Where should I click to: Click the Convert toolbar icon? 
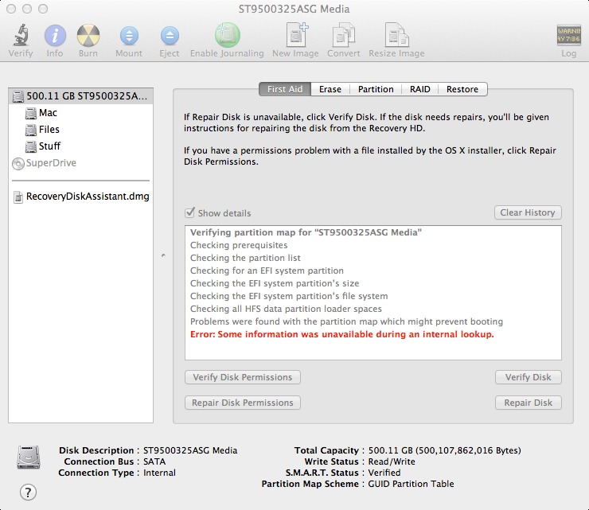point(343,35)
